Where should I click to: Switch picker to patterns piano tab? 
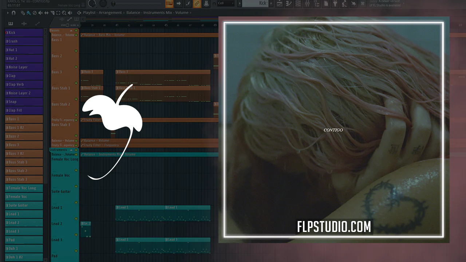click(x=11, y=24)
